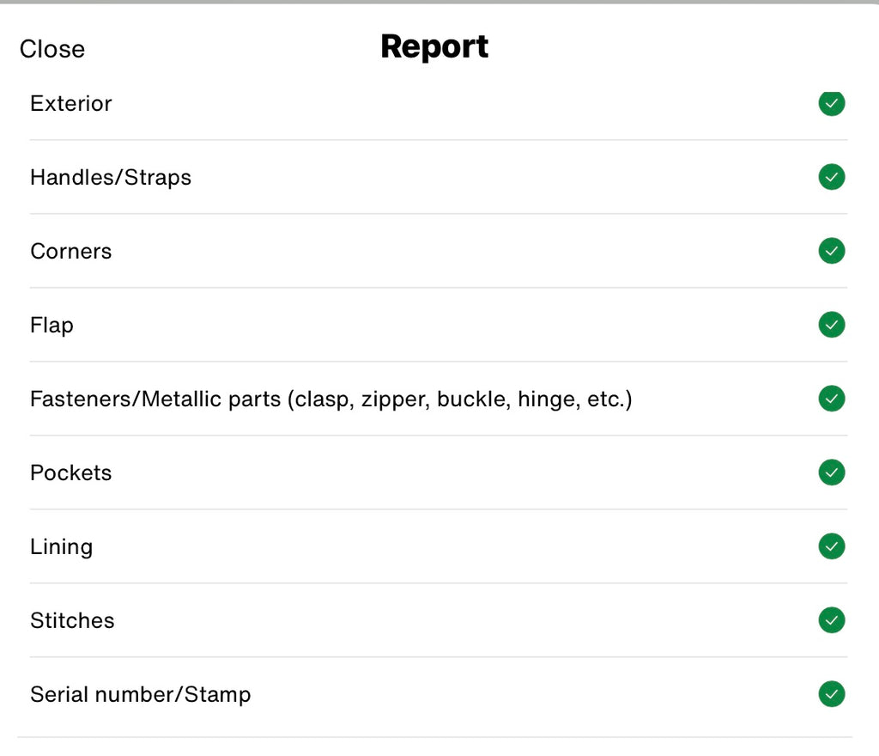Click the Lining green checkmark
Image resolution: width=879 pixels, height=756 pixels.
click(831, 546)
